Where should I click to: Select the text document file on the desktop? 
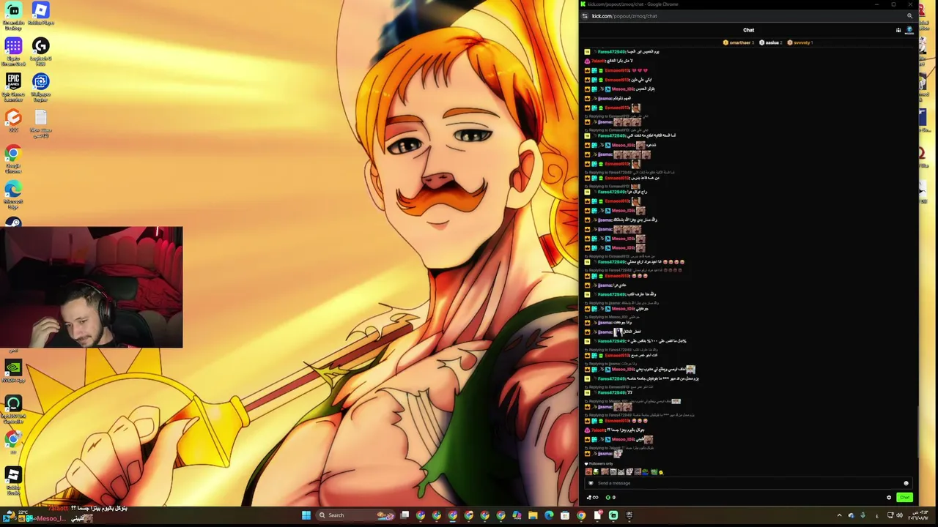pos(40,124)
